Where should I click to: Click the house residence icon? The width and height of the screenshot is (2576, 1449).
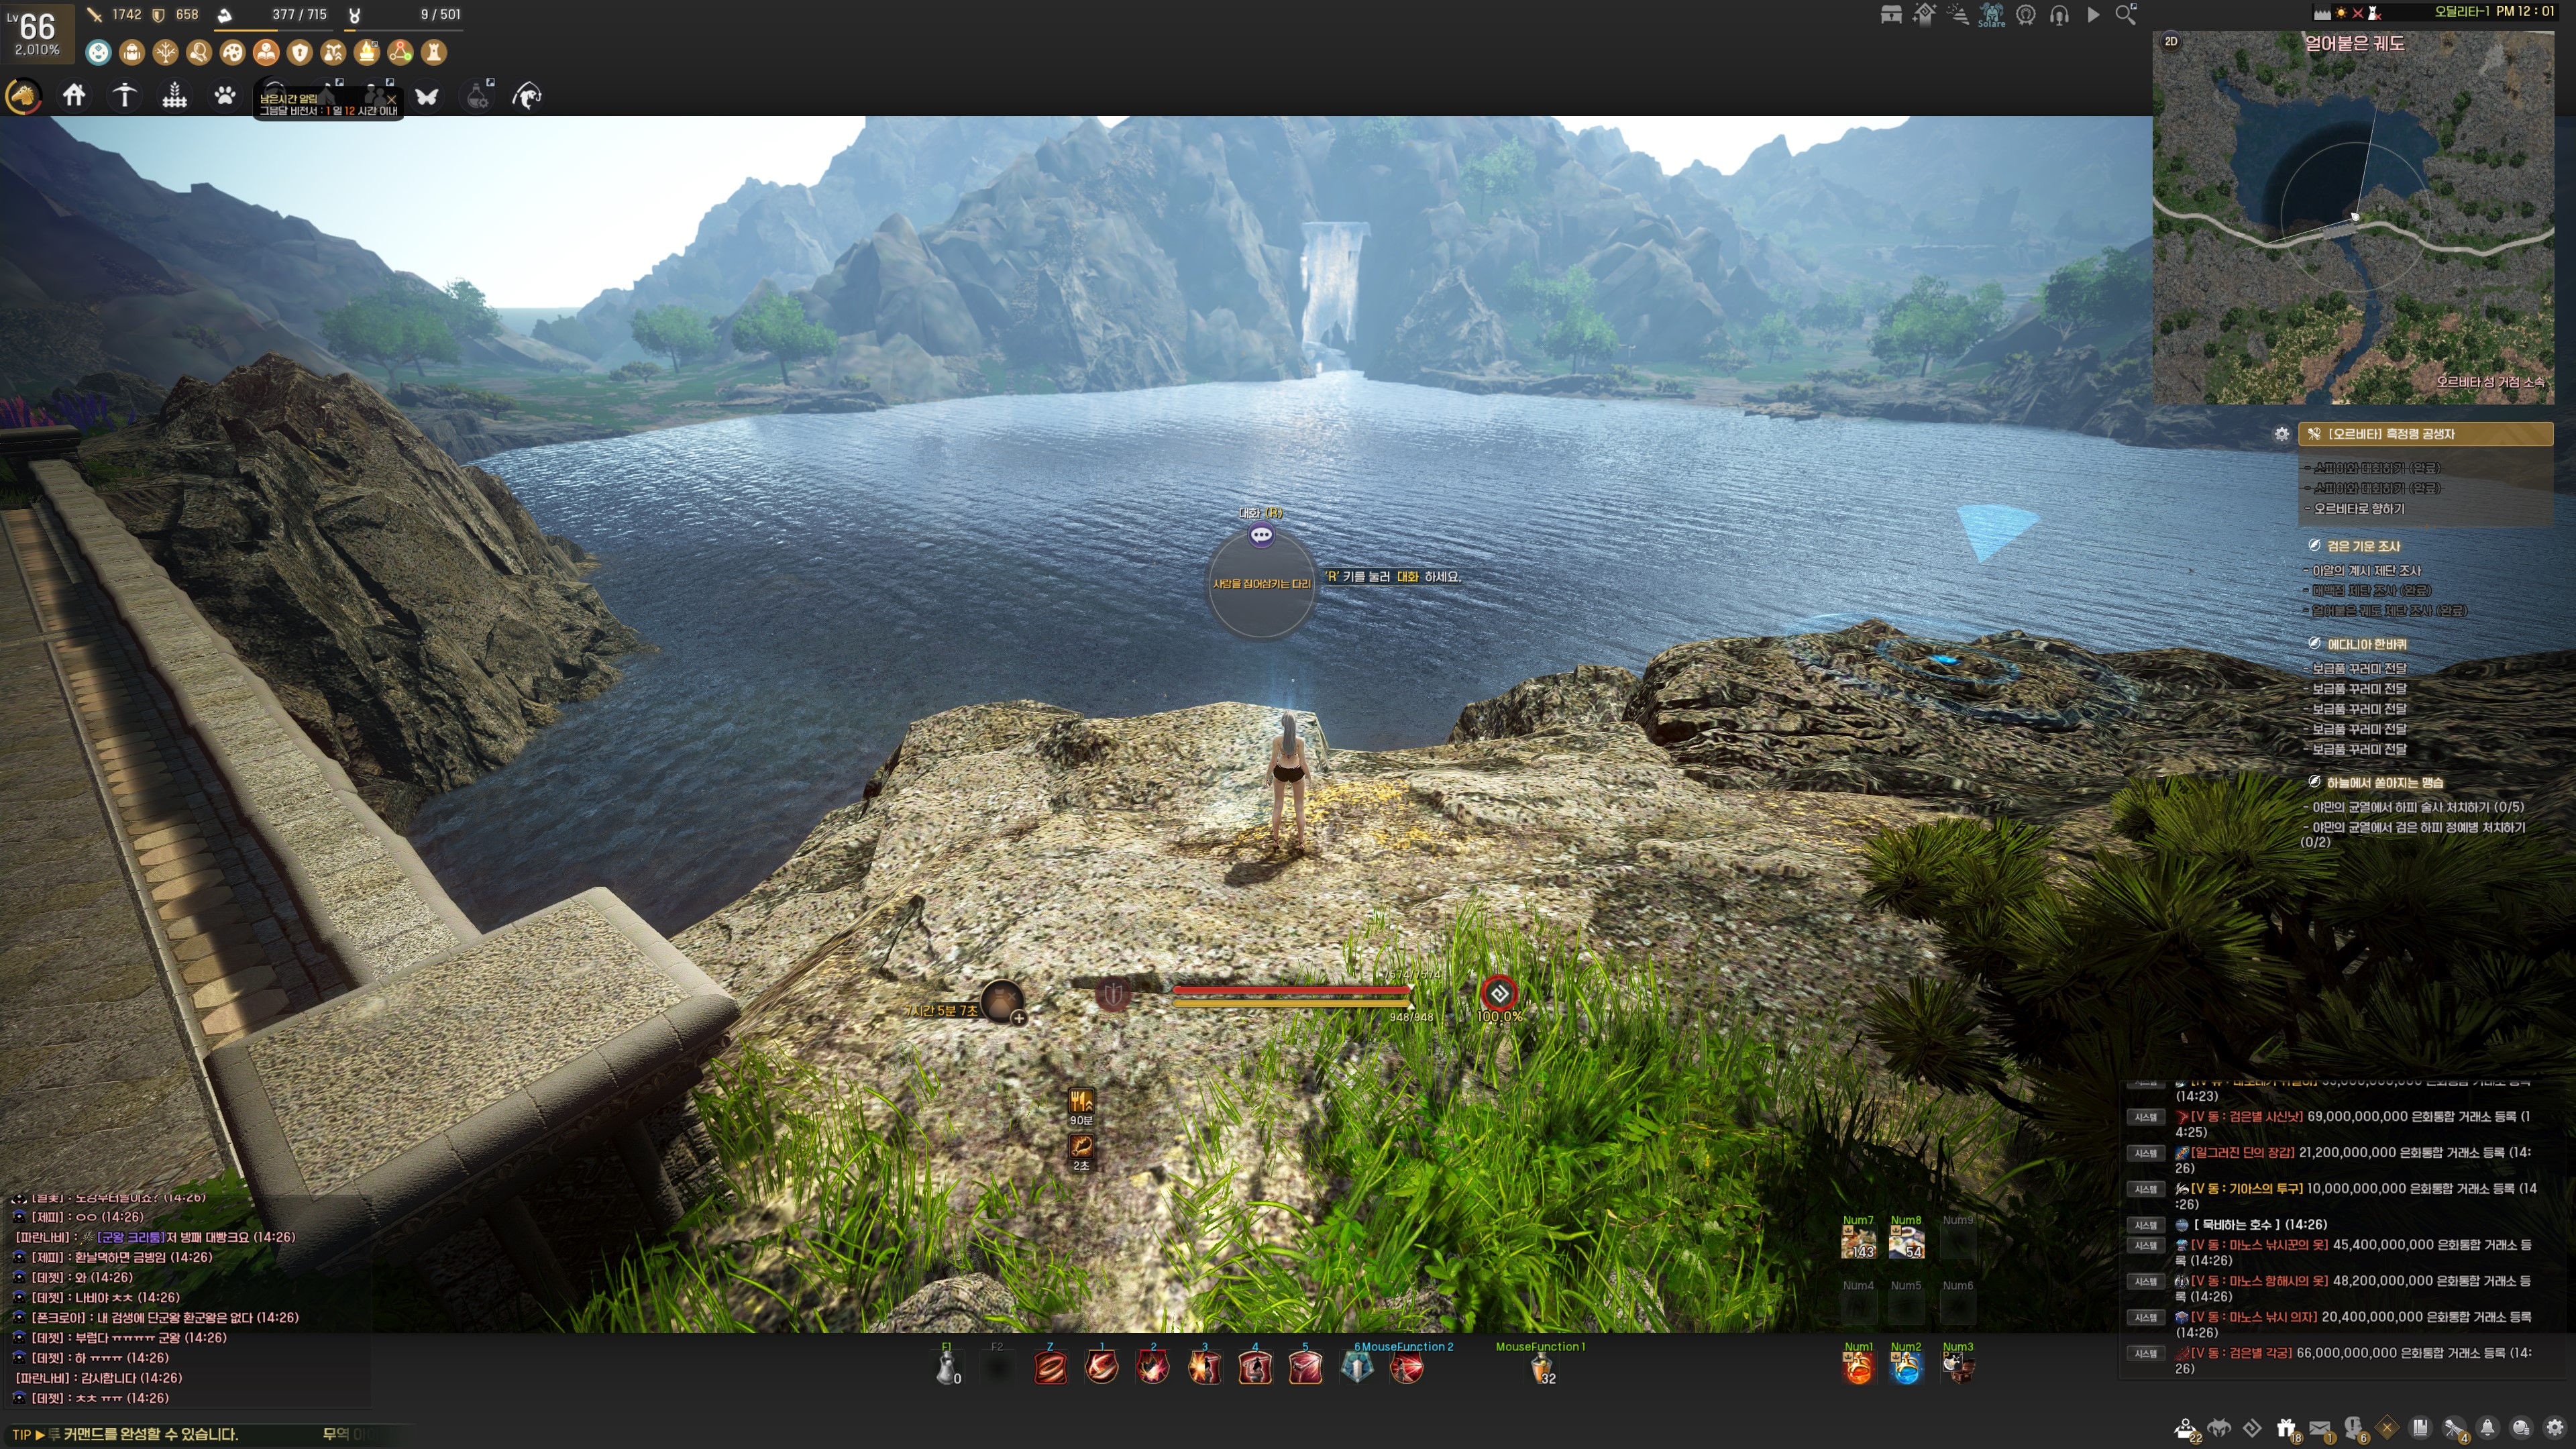click(x=74, y=96)
